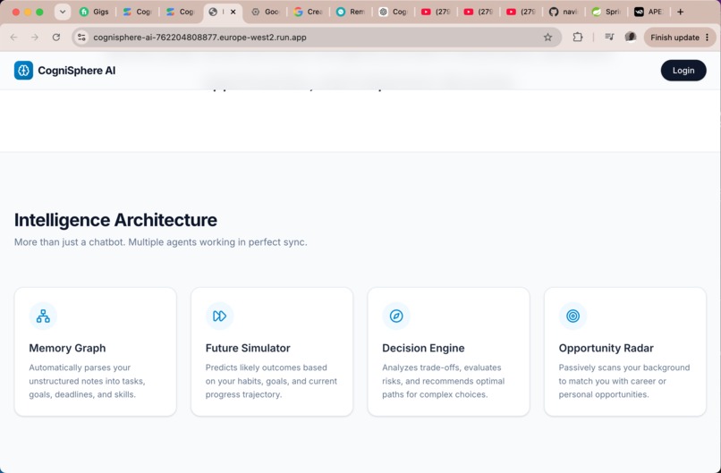Screen dimensions: 721x473
Task: Switch to the Spri tab
Action: 606,12
